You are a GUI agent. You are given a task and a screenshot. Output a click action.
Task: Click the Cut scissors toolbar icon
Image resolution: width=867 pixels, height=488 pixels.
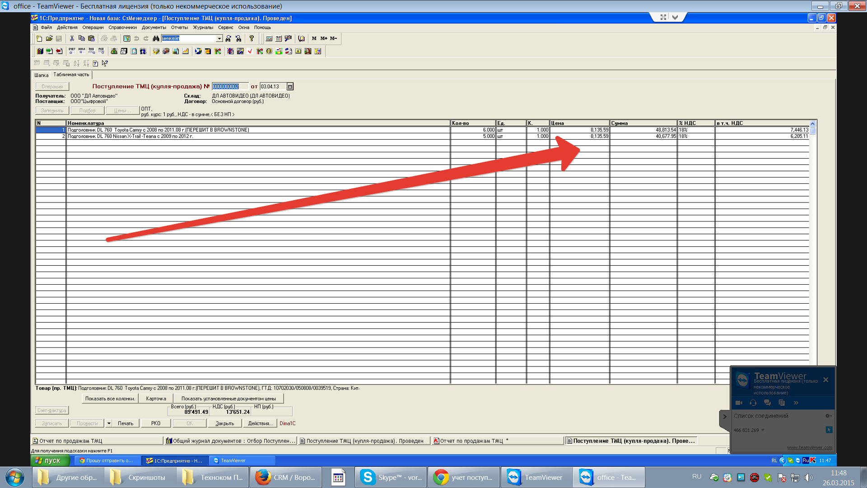(x=72, y=38)
